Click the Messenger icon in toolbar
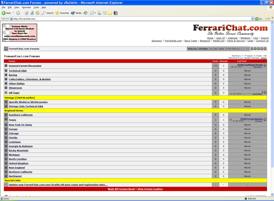The height and width of the screenshot is (201, 274). tap(116, 13)
